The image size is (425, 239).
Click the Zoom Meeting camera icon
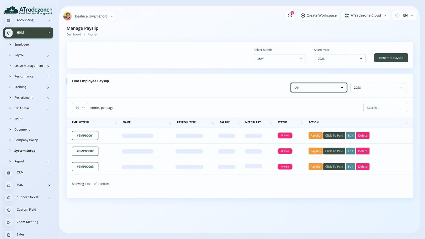click(x=9, y=222)
